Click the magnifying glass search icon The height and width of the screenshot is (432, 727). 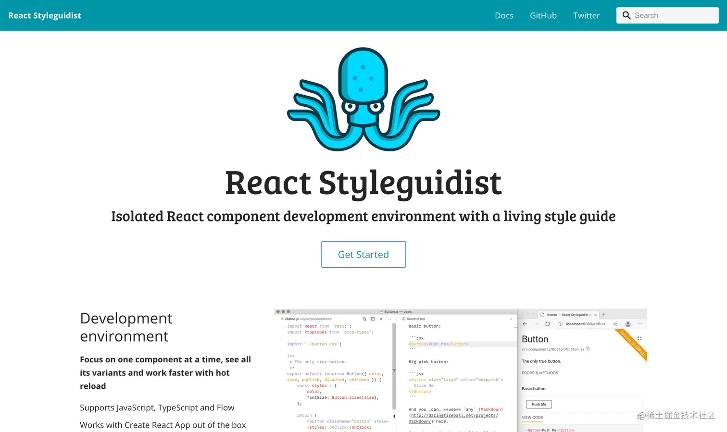click(627, 15)
